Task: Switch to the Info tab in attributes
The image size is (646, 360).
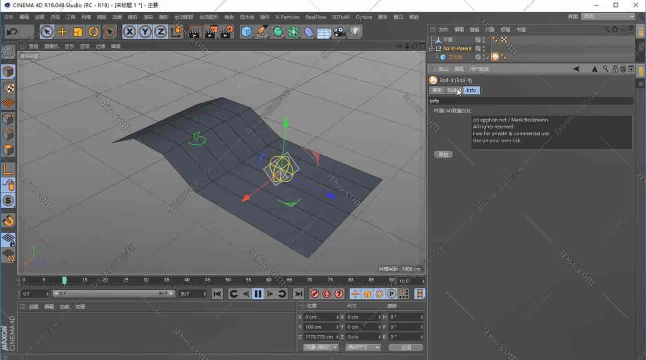Action: point(471,90)
